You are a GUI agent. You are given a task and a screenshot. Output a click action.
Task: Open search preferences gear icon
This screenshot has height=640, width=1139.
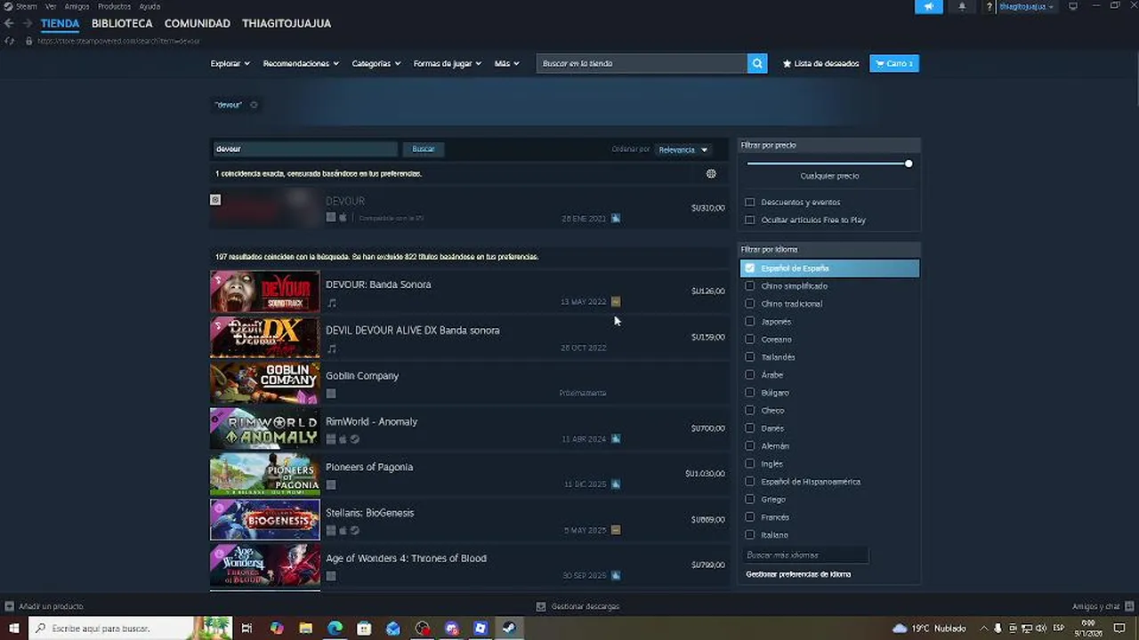711,173
